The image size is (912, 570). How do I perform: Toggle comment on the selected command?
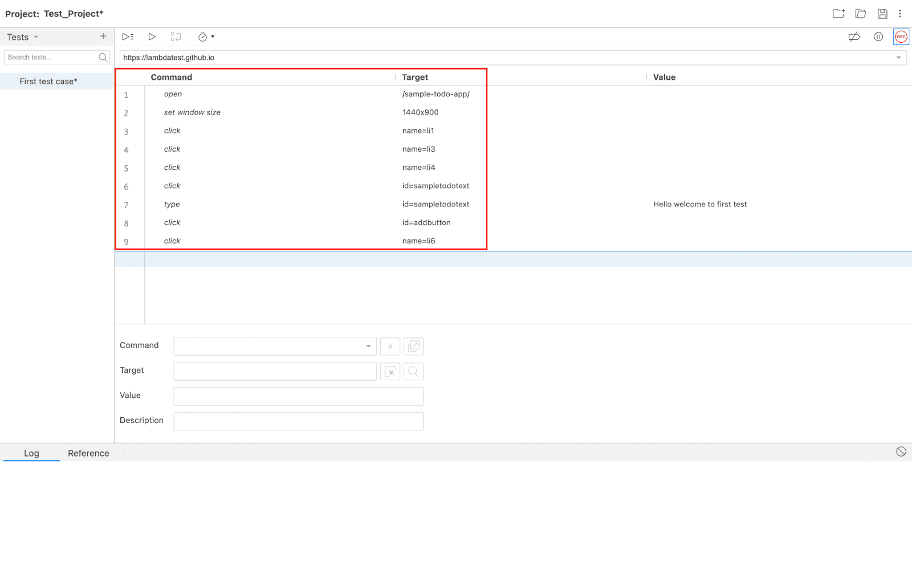390,346
